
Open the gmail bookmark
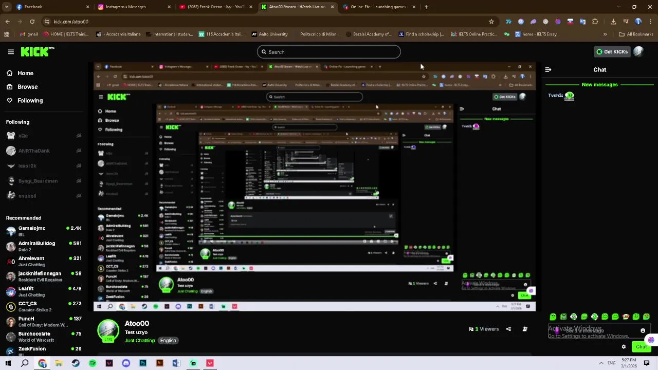[28, 34]
